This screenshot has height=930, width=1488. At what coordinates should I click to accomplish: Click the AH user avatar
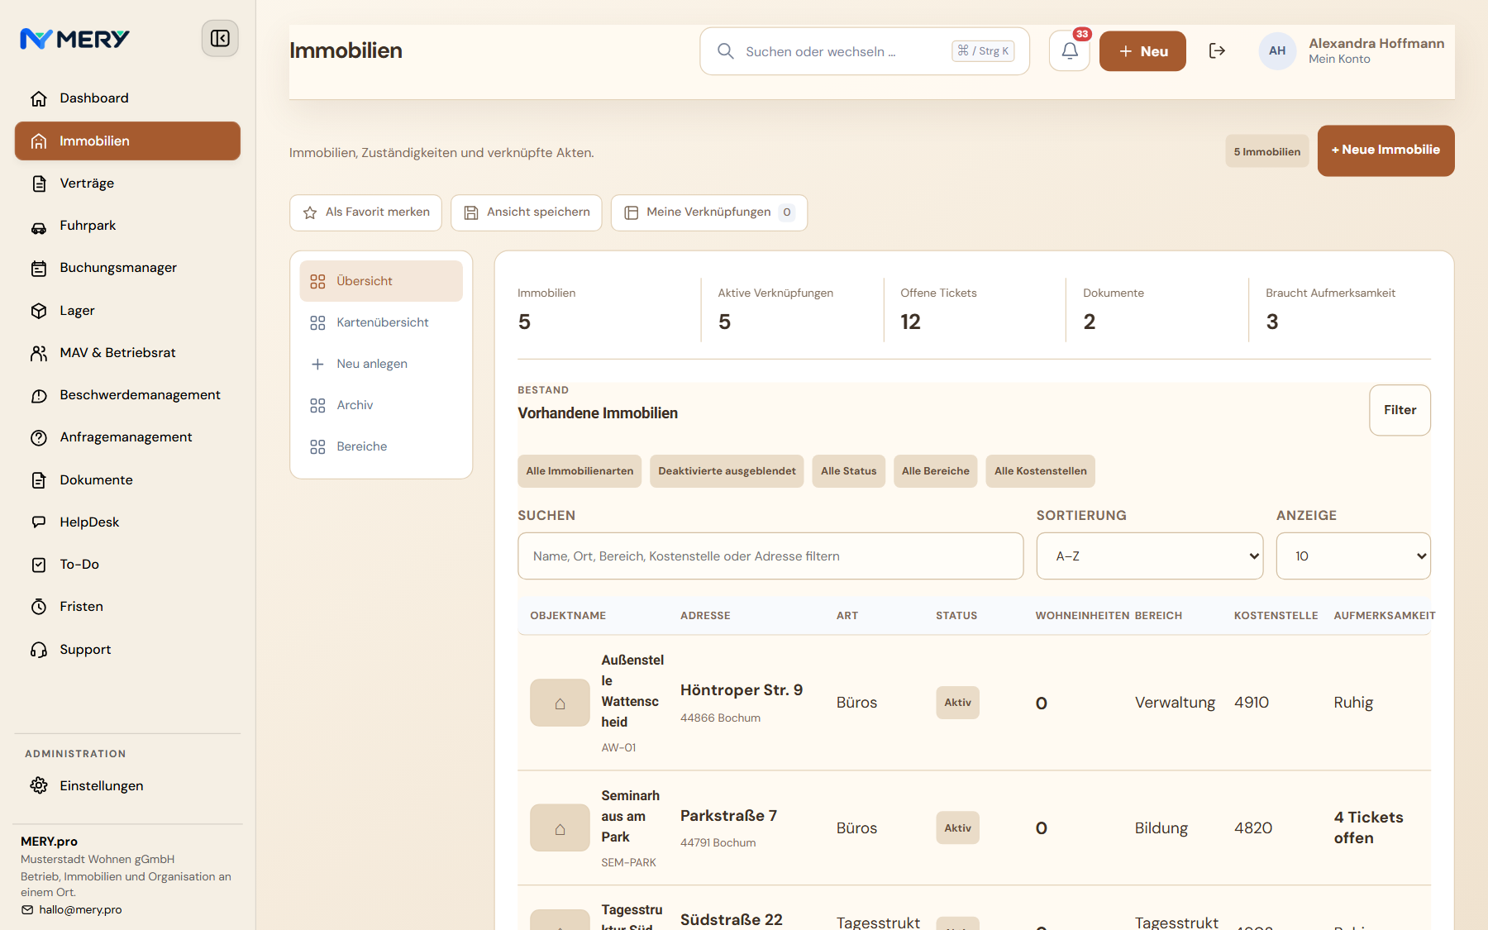pos(1277,51)
